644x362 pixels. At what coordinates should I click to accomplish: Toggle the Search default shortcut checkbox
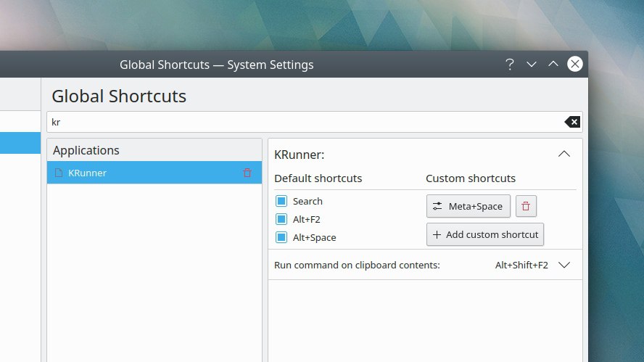281,201
